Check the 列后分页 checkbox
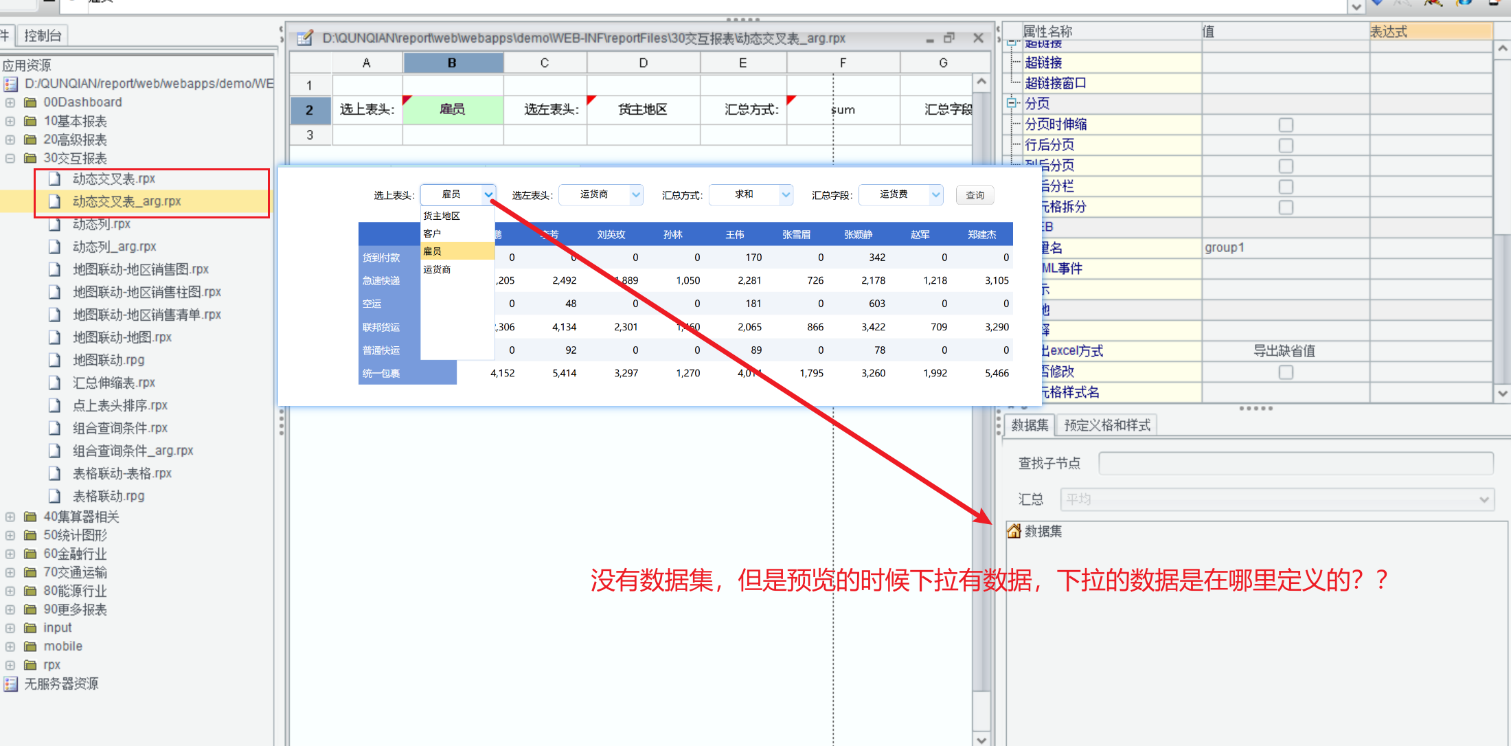The width and height of the screenshot is (1511, 746). [1285, 166]
